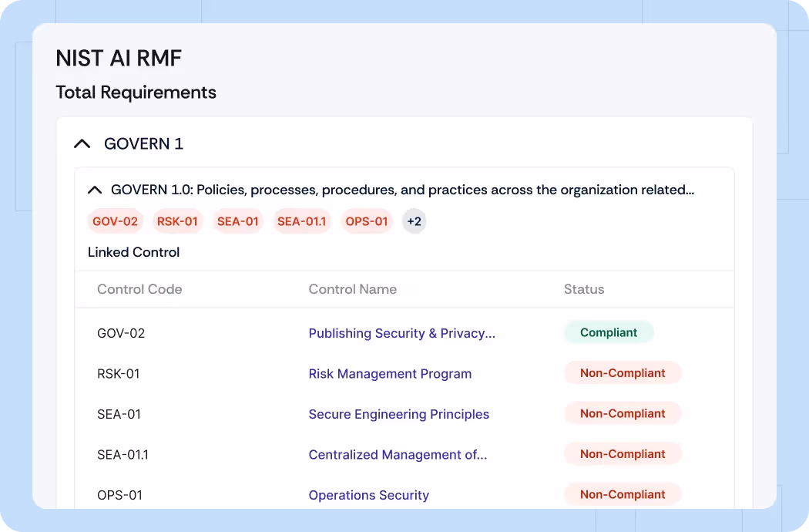The height and width of the screenshot is (532, 809).
Task: Select the SEA-01.1 red tag
Action: point(302,221)
